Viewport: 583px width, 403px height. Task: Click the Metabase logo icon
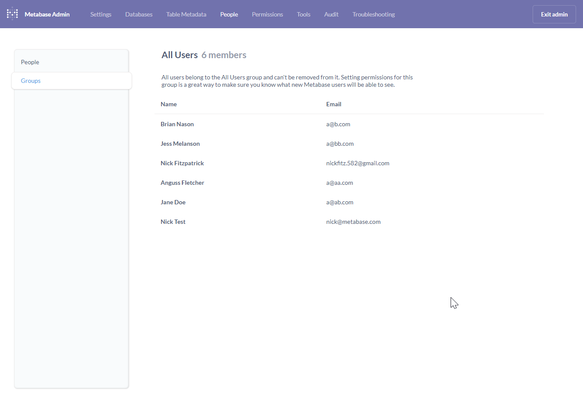click(12, 13)
